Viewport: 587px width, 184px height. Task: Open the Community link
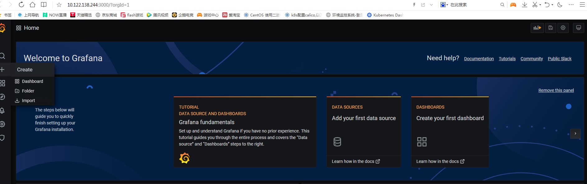click(532, 59)
